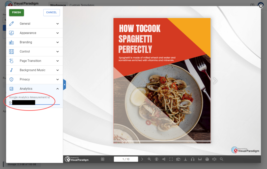Toggle audio narration with the headphones icon
This screenshot has height=169, width=267.
click(193, 159)
